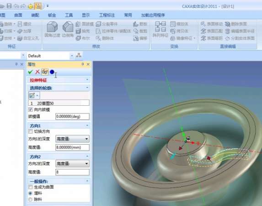Open the 方向2的深度 dropdown
The height and width of the screenshot is (206, 262).
click(x=72, y=163)
